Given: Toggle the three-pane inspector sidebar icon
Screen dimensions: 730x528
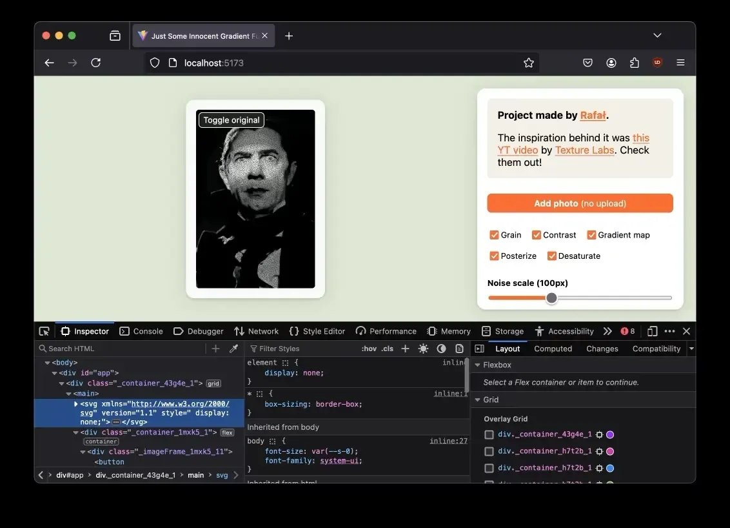Looking at the screenshot, I should coord(480,349).
